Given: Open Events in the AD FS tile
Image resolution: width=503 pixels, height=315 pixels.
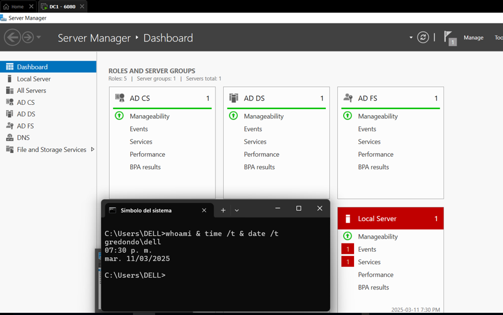Looking at the screenshot, I should click(367, 129).
